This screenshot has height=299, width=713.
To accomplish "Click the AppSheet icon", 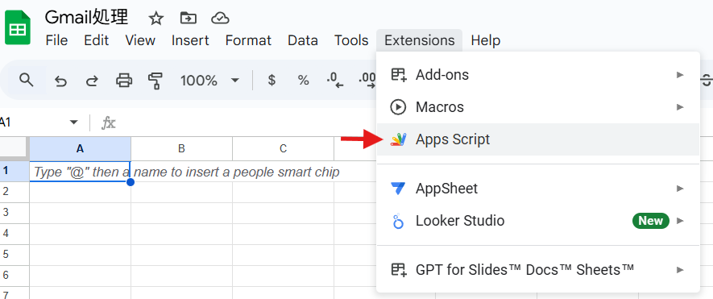I will (x=398, y=188).
